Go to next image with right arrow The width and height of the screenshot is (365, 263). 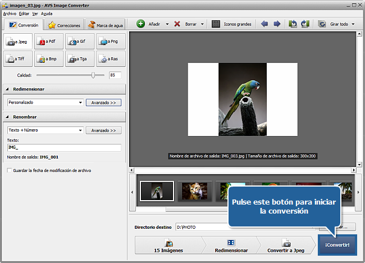pyautogui.click(x=277, y=24)
